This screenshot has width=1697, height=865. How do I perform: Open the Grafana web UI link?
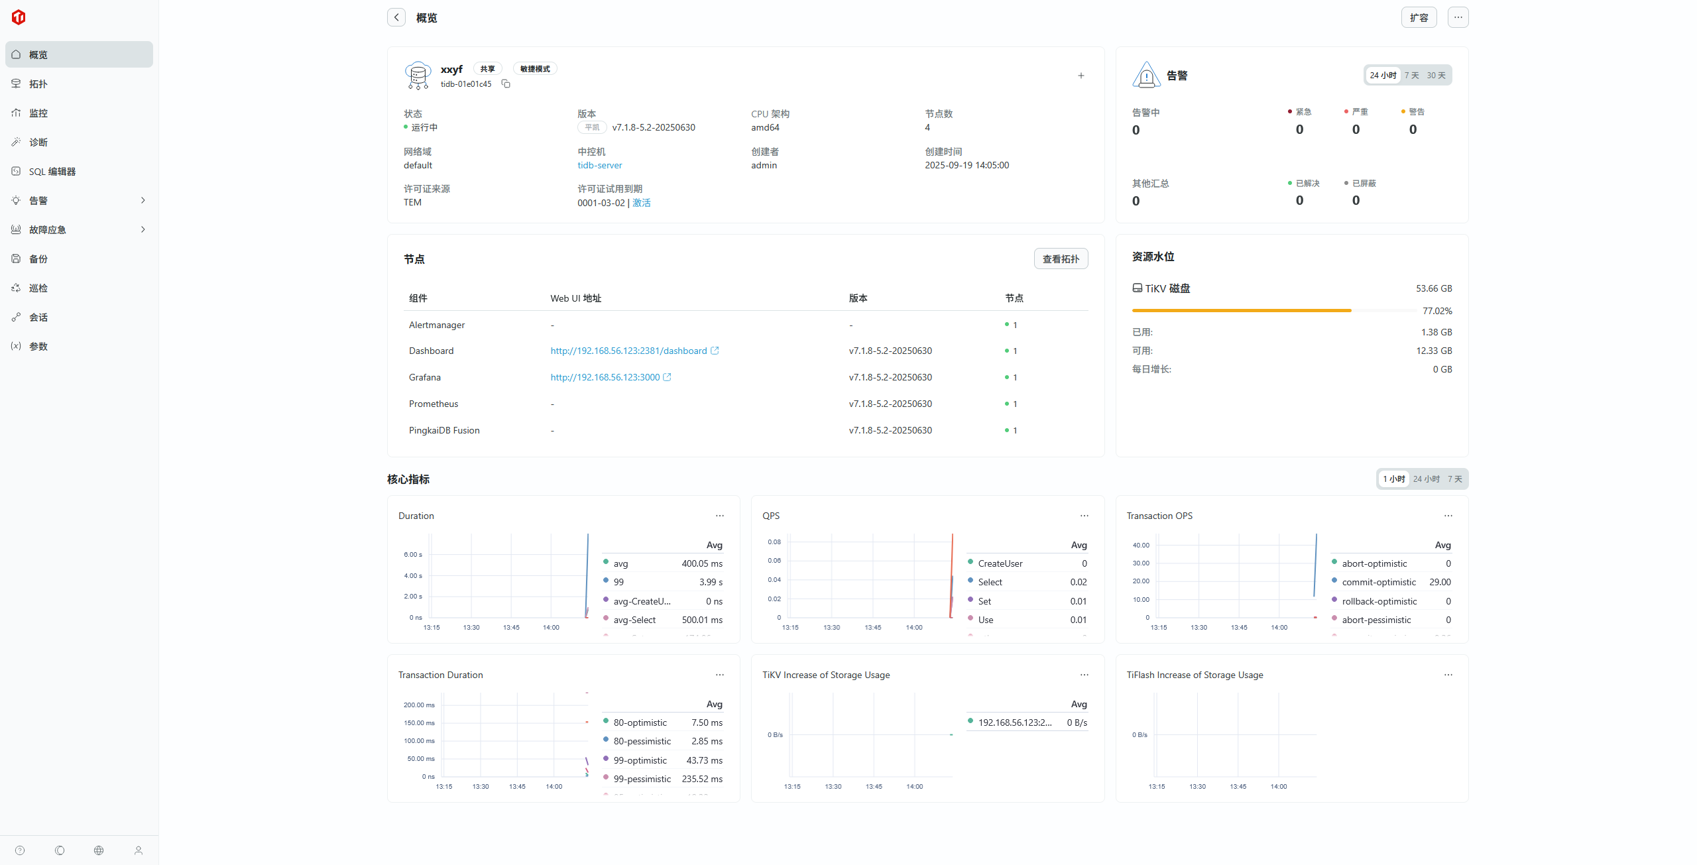pyautogui.click(x=605, y=377)
